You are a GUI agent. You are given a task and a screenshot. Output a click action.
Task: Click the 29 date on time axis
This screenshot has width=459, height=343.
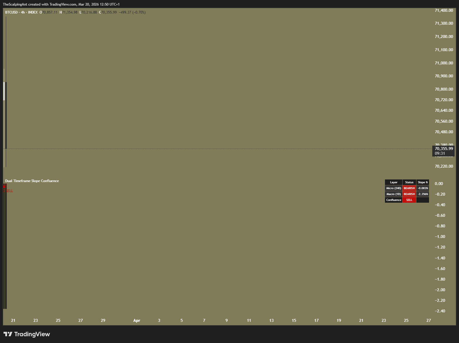103,320
